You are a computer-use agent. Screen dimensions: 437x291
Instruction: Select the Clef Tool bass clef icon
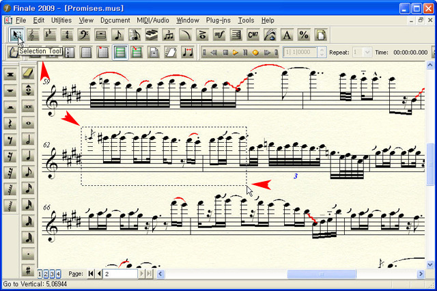click(x=84, y=35)
